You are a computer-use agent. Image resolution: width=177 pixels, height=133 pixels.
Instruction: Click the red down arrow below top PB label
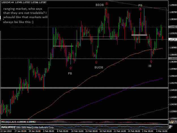(x=140, y=9)
